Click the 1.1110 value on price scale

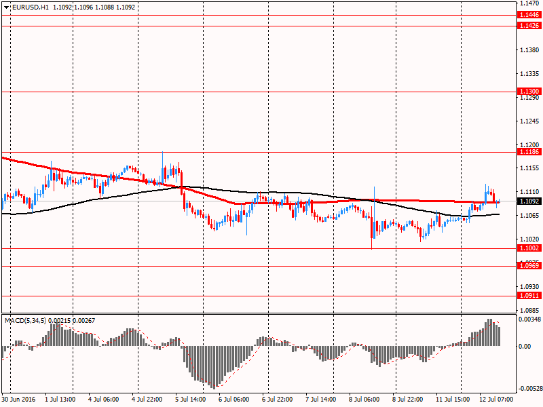(529, 192)
